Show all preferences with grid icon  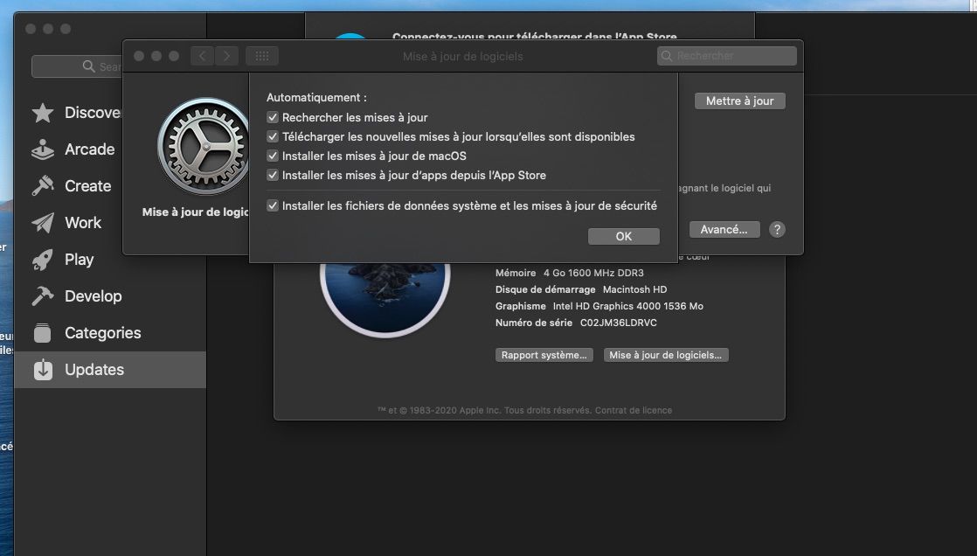coord(261,56)
